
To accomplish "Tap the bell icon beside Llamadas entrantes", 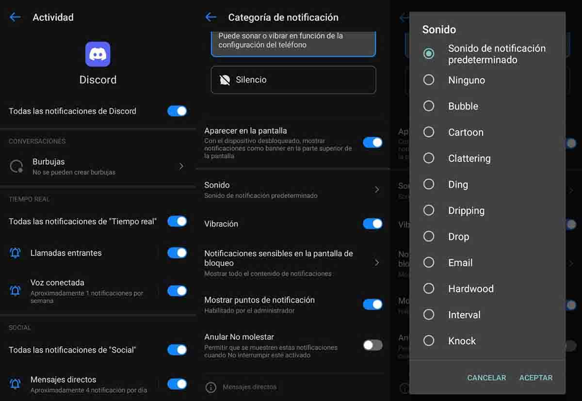I will pos(16,253).
